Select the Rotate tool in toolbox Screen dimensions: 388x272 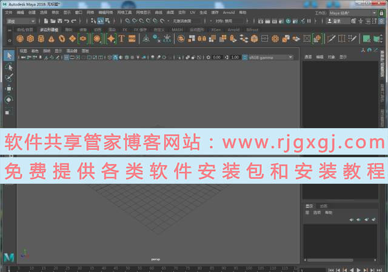(9, 100)
